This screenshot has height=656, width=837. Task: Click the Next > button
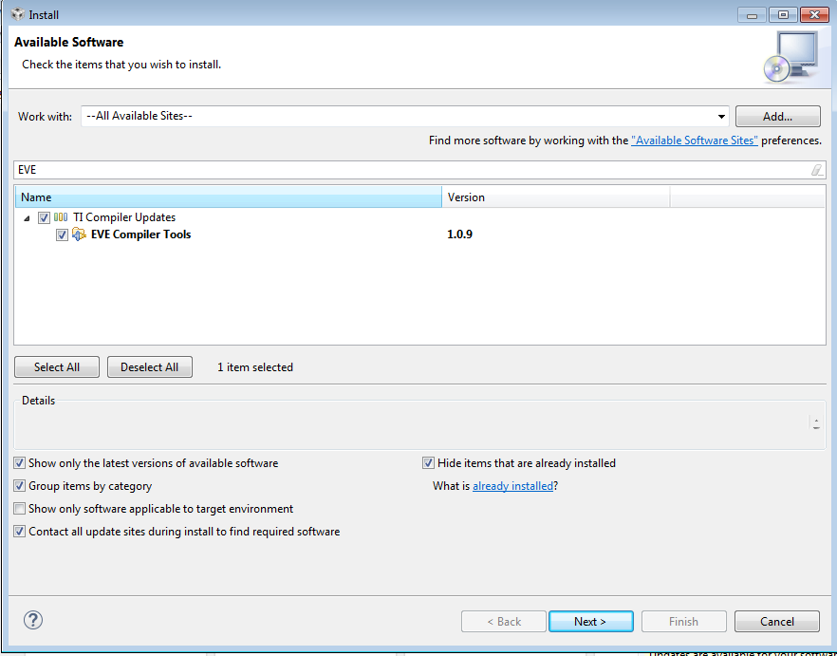591,621
